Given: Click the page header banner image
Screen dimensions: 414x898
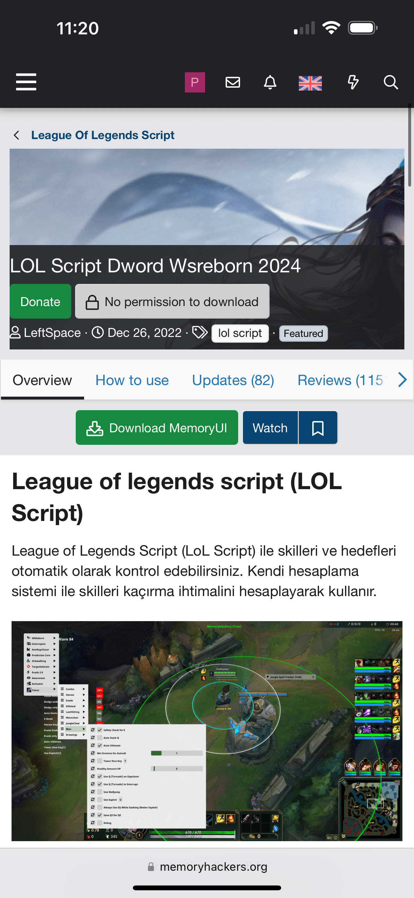Looking at the screenshot, I should point(207,197).
